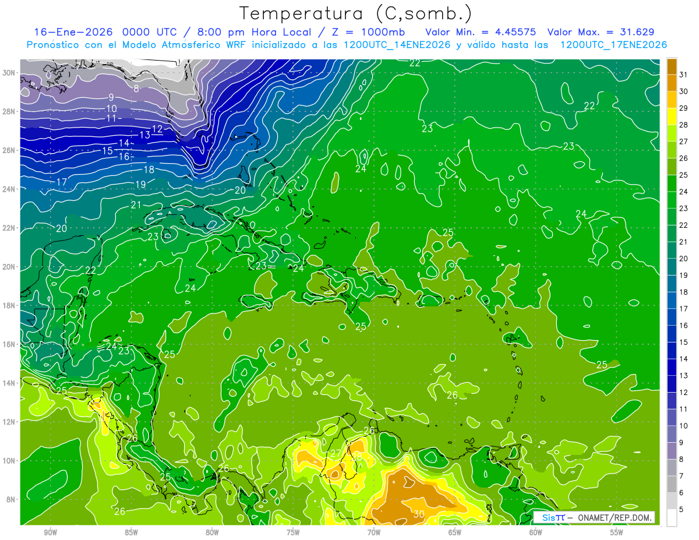Click the 55W longitude axis label
The image size is (699, 540).
click(617, 532)
